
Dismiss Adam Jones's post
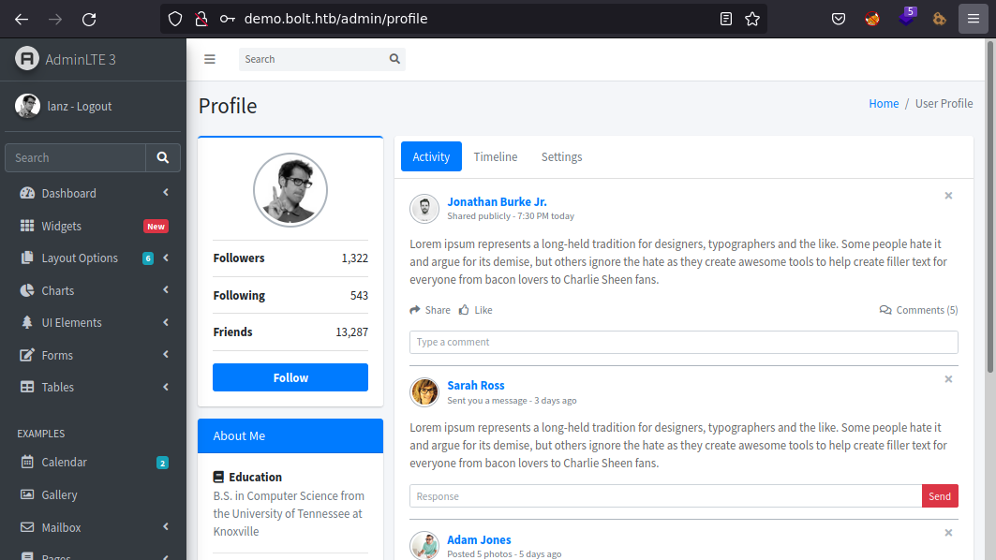[948, 533]
